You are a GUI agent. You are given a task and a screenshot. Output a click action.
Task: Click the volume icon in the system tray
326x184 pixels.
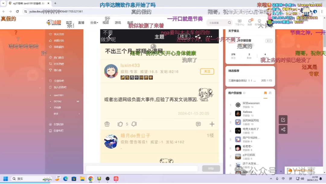click(302, 179)
